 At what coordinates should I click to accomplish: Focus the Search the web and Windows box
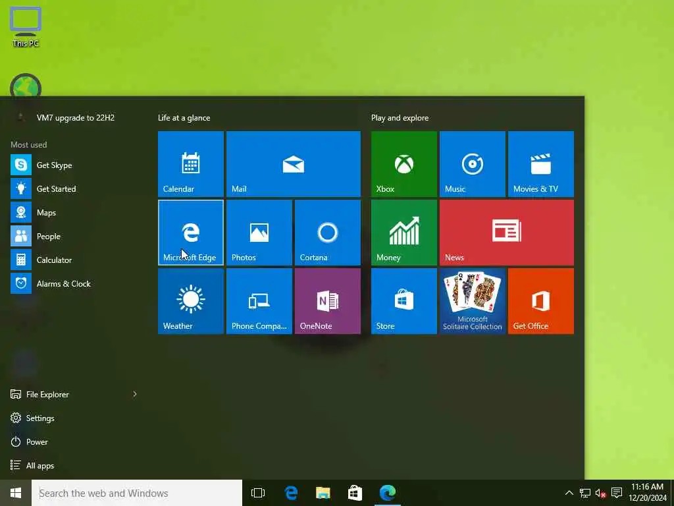137,493
